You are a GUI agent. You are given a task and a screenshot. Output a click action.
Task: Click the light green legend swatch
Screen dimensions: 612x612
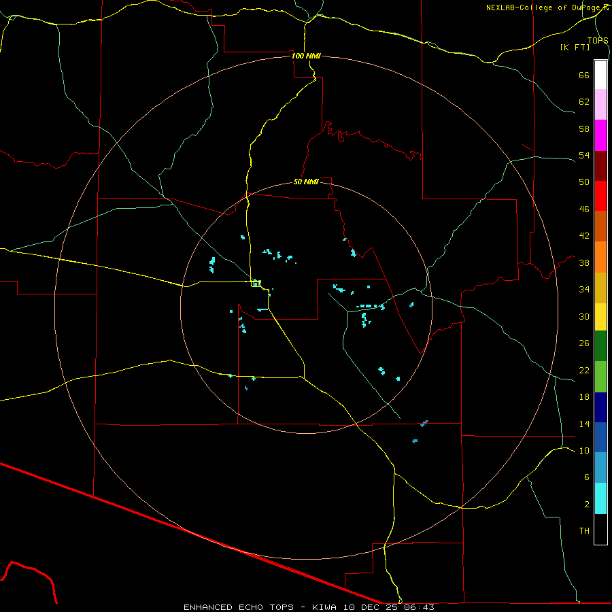click(600, 377)
